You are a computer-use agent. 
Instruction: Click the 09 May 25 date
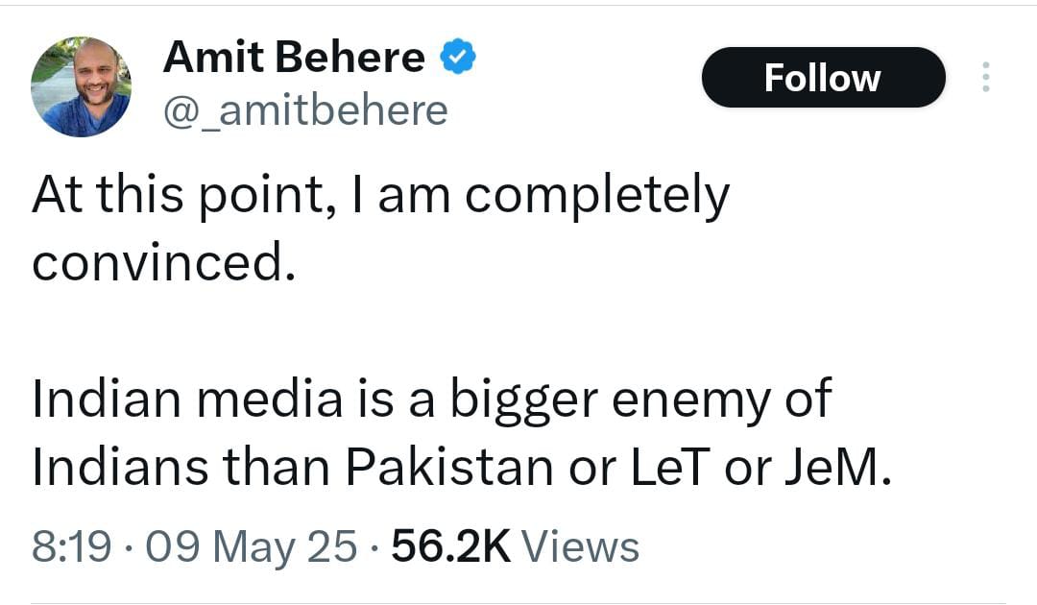(x=252, y=547)
